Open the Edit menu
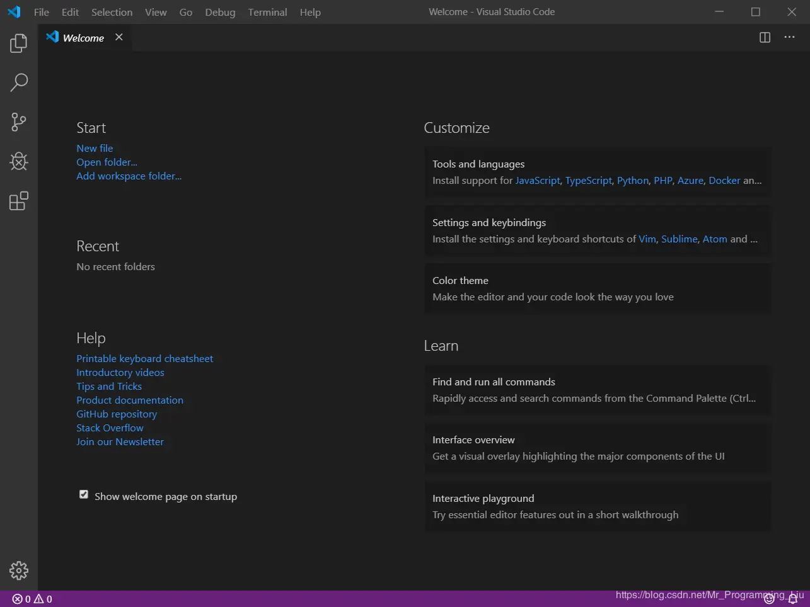 point(70,12)
